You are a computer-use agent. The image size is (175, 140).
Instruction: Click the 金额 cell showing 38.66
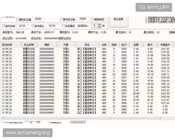(136, 94)
